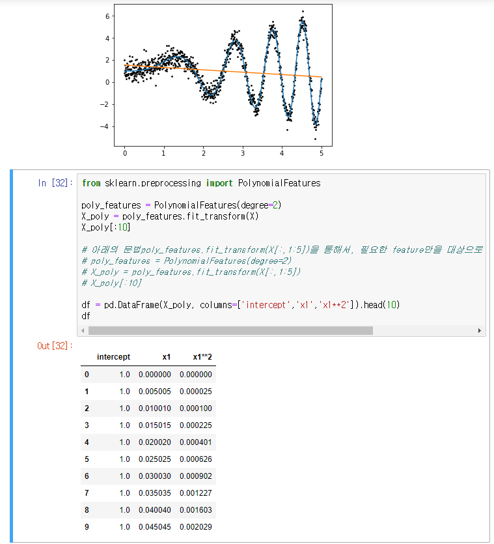Click the pd.DataFrame code line
This screenshot has width=494, height=544.
[241, 305]
